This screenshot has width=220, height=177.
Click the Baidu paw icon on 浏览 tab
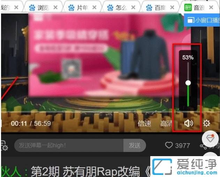point(32,7)
